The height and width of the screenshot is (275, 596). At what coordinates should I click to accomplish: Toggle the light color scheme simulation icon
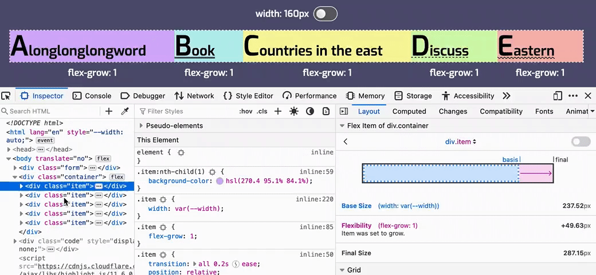click(x=294, y=111)
